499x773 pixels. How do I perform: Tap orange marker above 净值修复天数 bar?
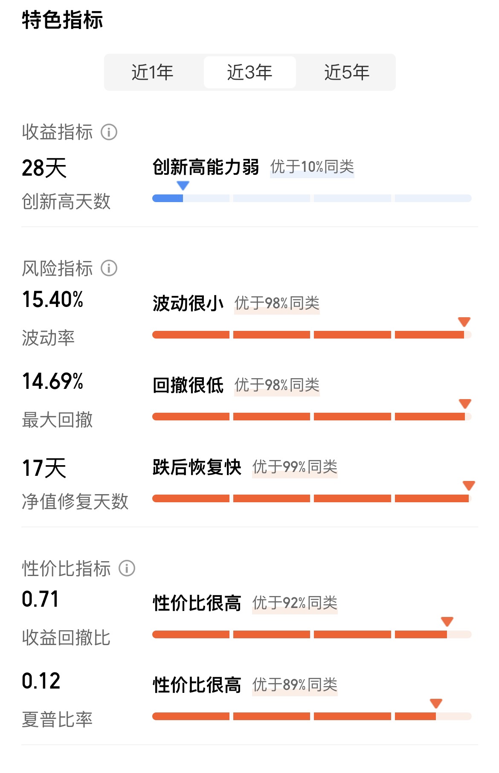coord(469,486)
